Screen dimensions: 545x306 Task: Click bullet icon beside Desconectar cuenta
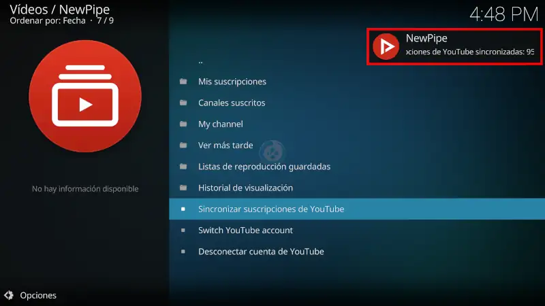point(183,252)
